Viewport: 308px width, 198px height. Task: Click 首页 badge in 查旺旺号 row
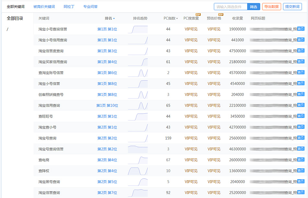301,116
